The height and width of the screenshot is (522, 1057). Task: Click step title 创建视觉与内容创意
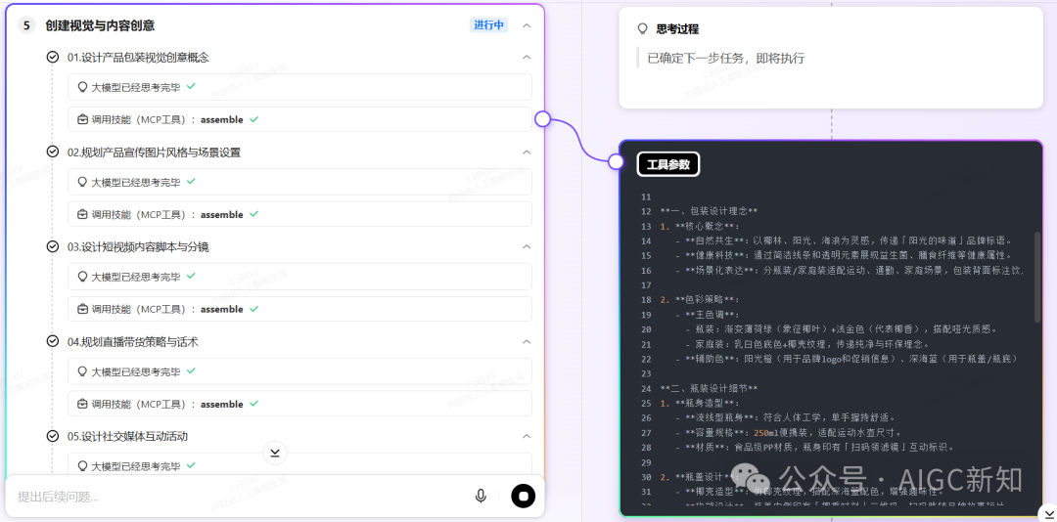click(101, 25)
